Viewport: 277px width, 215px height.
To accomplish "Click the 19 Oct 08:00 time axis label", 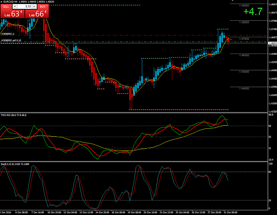I will pyautogui.click(x=134, y=212).
